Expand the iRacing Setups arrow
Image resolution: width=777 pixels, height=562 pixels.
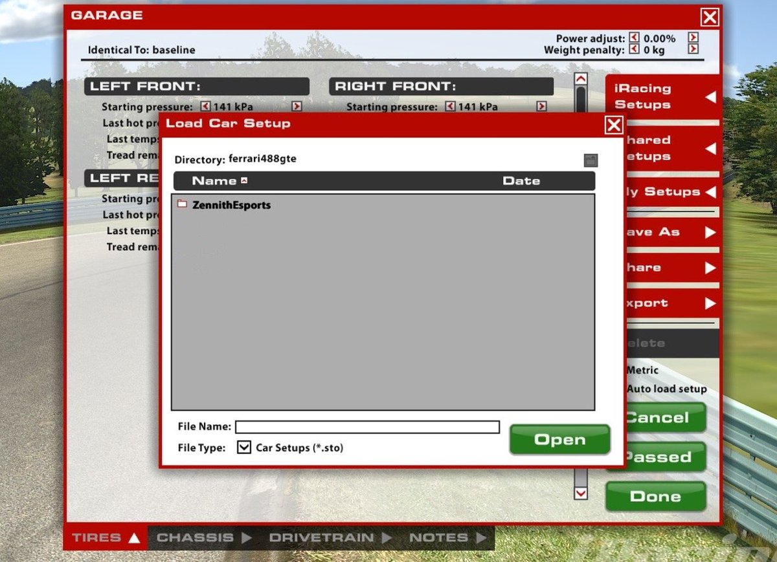[710, 97]
